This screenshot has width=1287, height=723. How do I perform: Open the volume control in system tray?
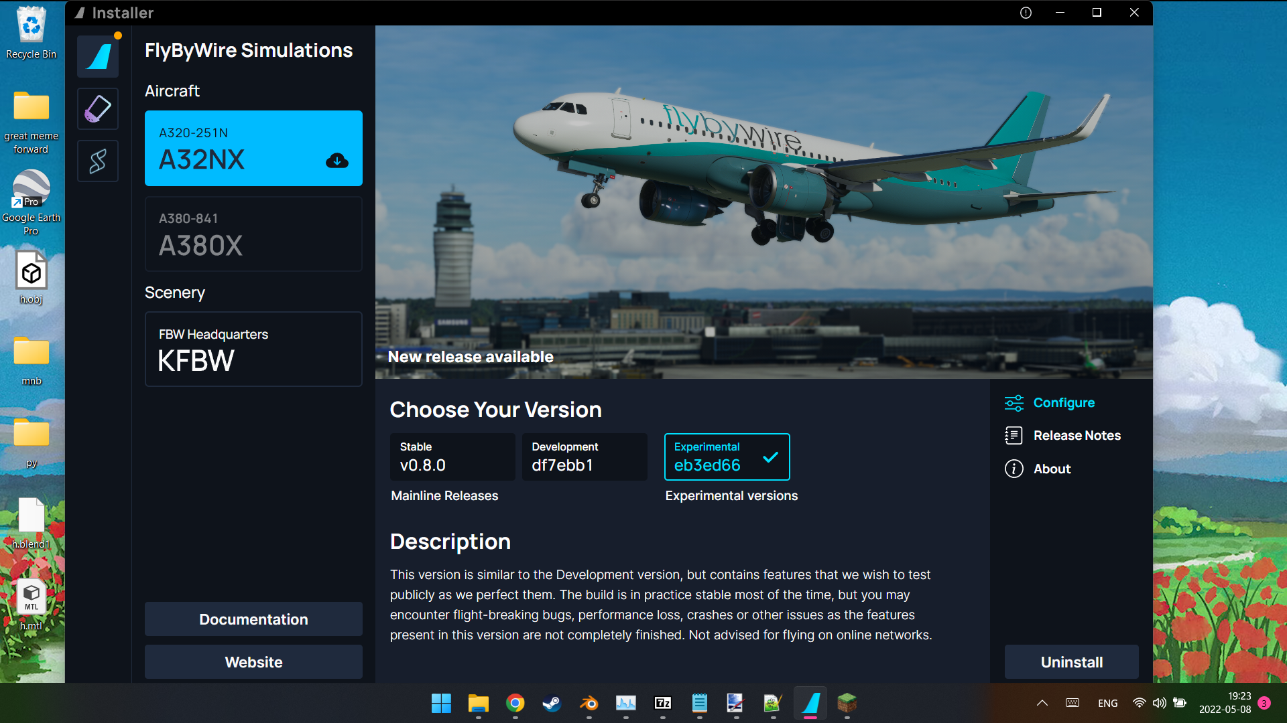(1159, 703)
